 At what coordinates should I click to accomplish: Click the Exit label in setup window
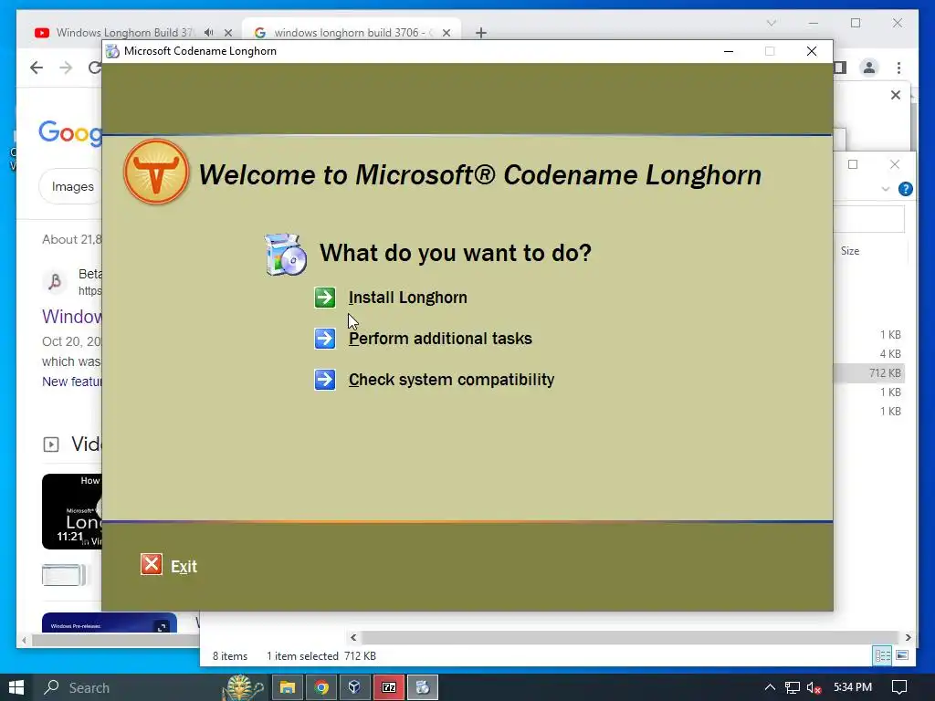click(184, 566)
